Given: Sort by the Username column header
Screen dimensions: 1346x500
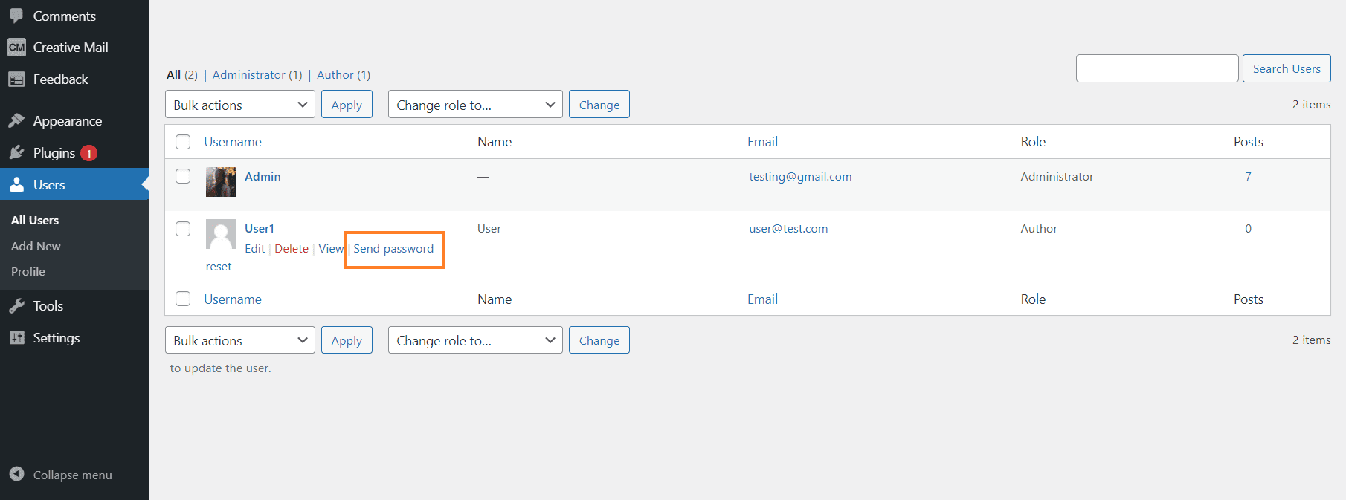Looking at the screenshot, I should [x=233, y=142].
